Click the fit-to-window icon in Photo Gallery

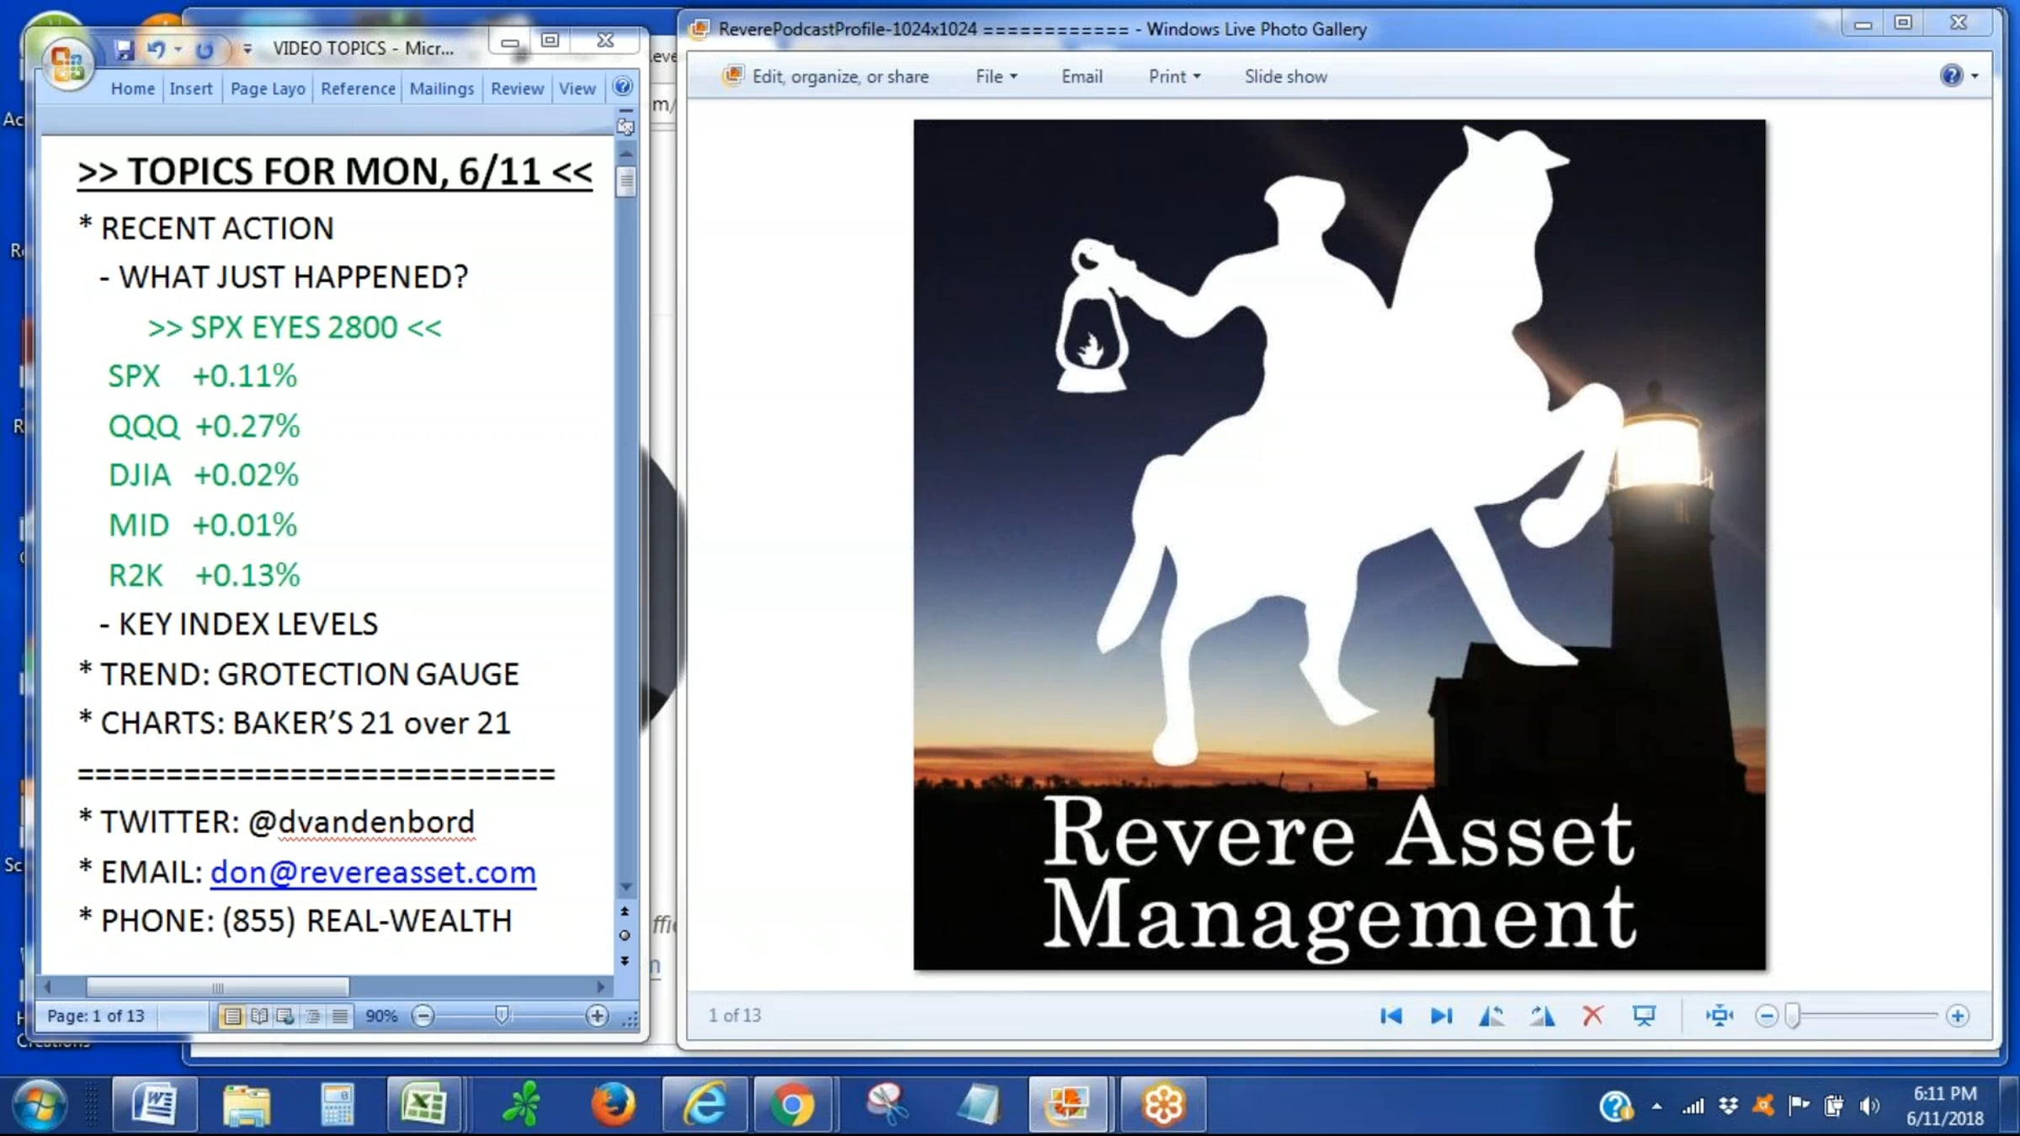pos(1720,1016)
